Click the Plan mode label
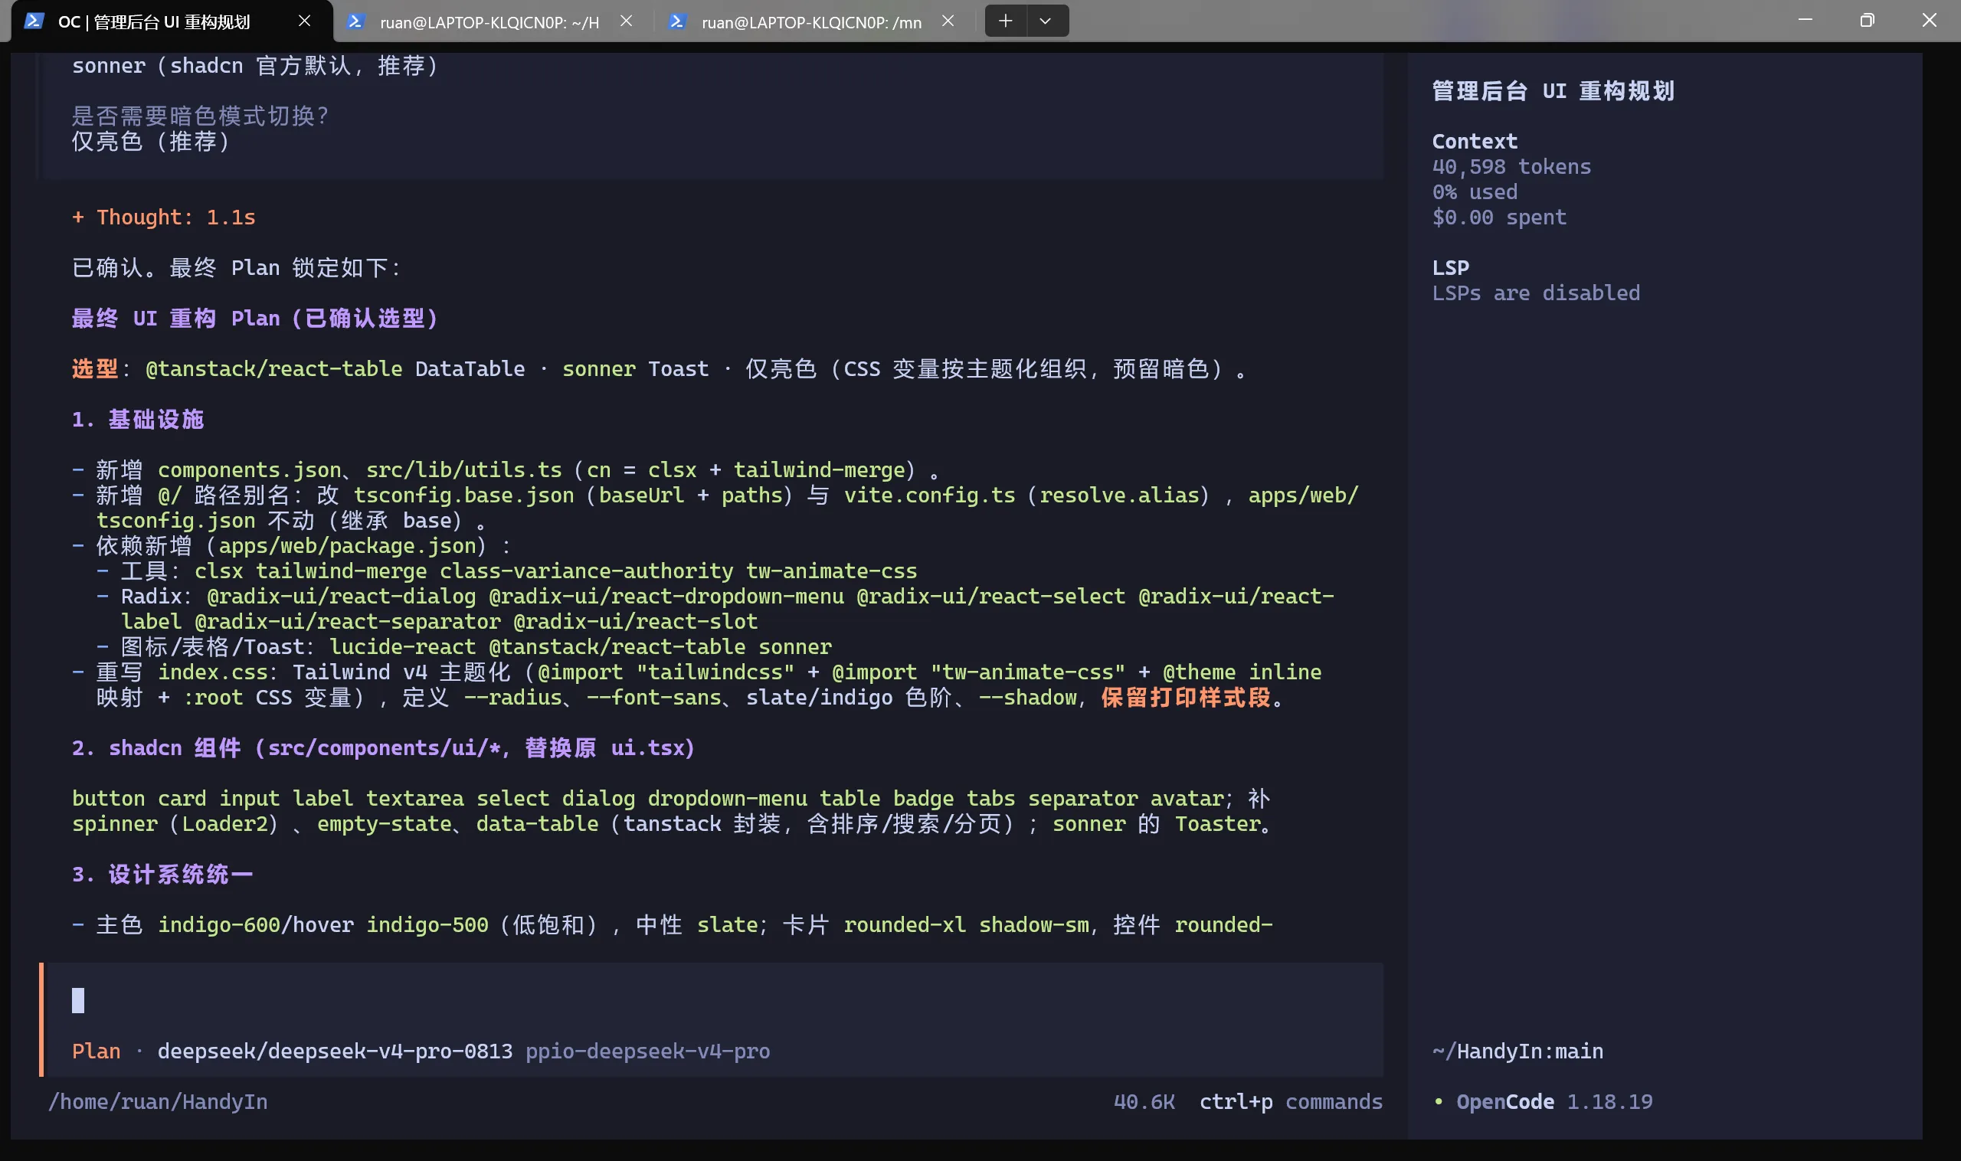 (x=97, y=1051)
